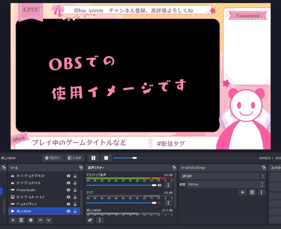Delete the selected 楽しいBGM source

tap(21, 220)
